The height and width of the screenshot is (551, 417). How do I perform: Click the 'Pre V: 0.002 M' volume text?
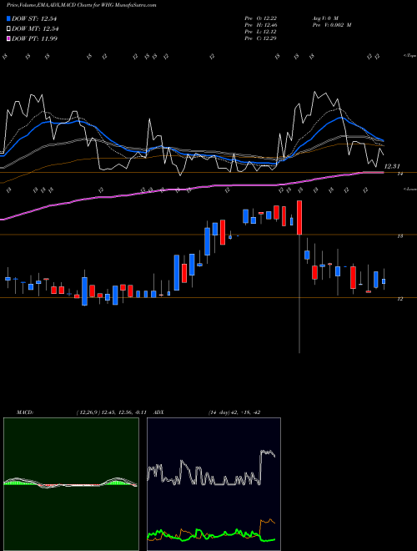[332, 25]
